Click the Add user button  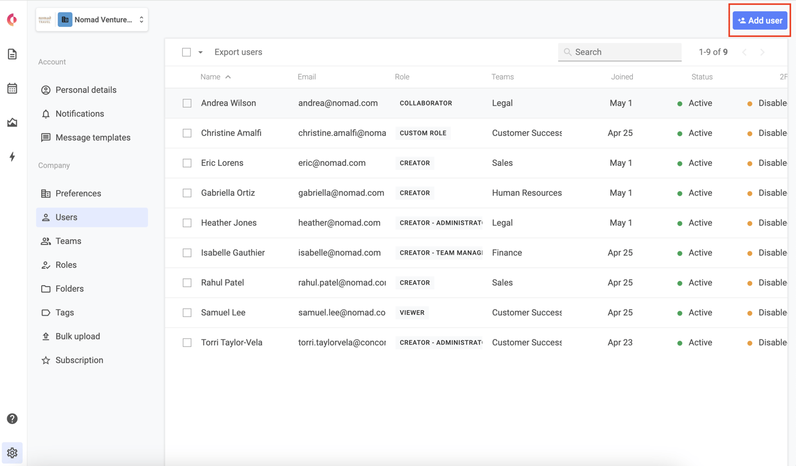[x=759, y=21]
